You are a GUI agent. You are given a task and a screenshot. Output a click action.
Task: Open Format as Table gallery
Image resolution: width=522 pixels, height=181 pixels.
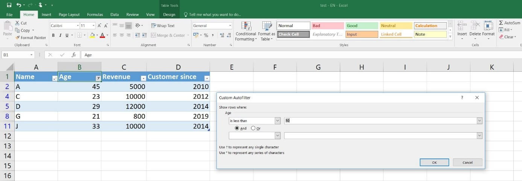pyautogui.click(x=266, y=31)
